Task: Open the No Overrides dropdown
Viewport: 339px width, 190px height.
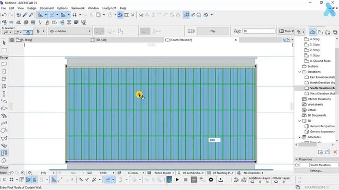Action: [250, 173]
